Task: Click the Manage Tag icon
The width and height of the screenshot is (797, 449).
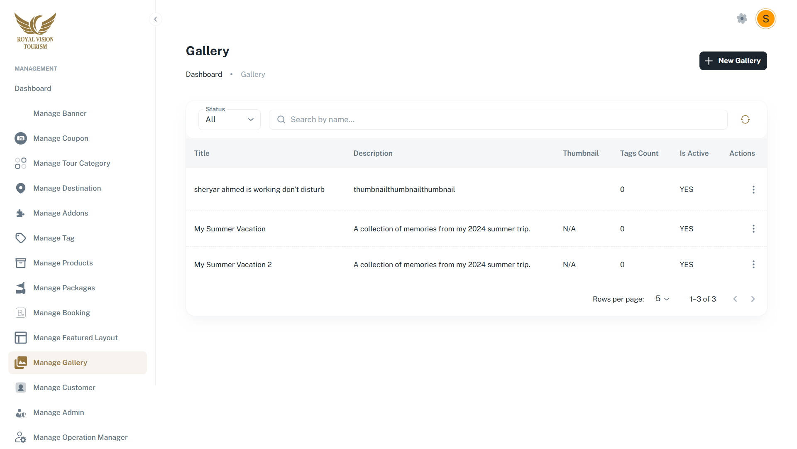Action: click(21, 238)
